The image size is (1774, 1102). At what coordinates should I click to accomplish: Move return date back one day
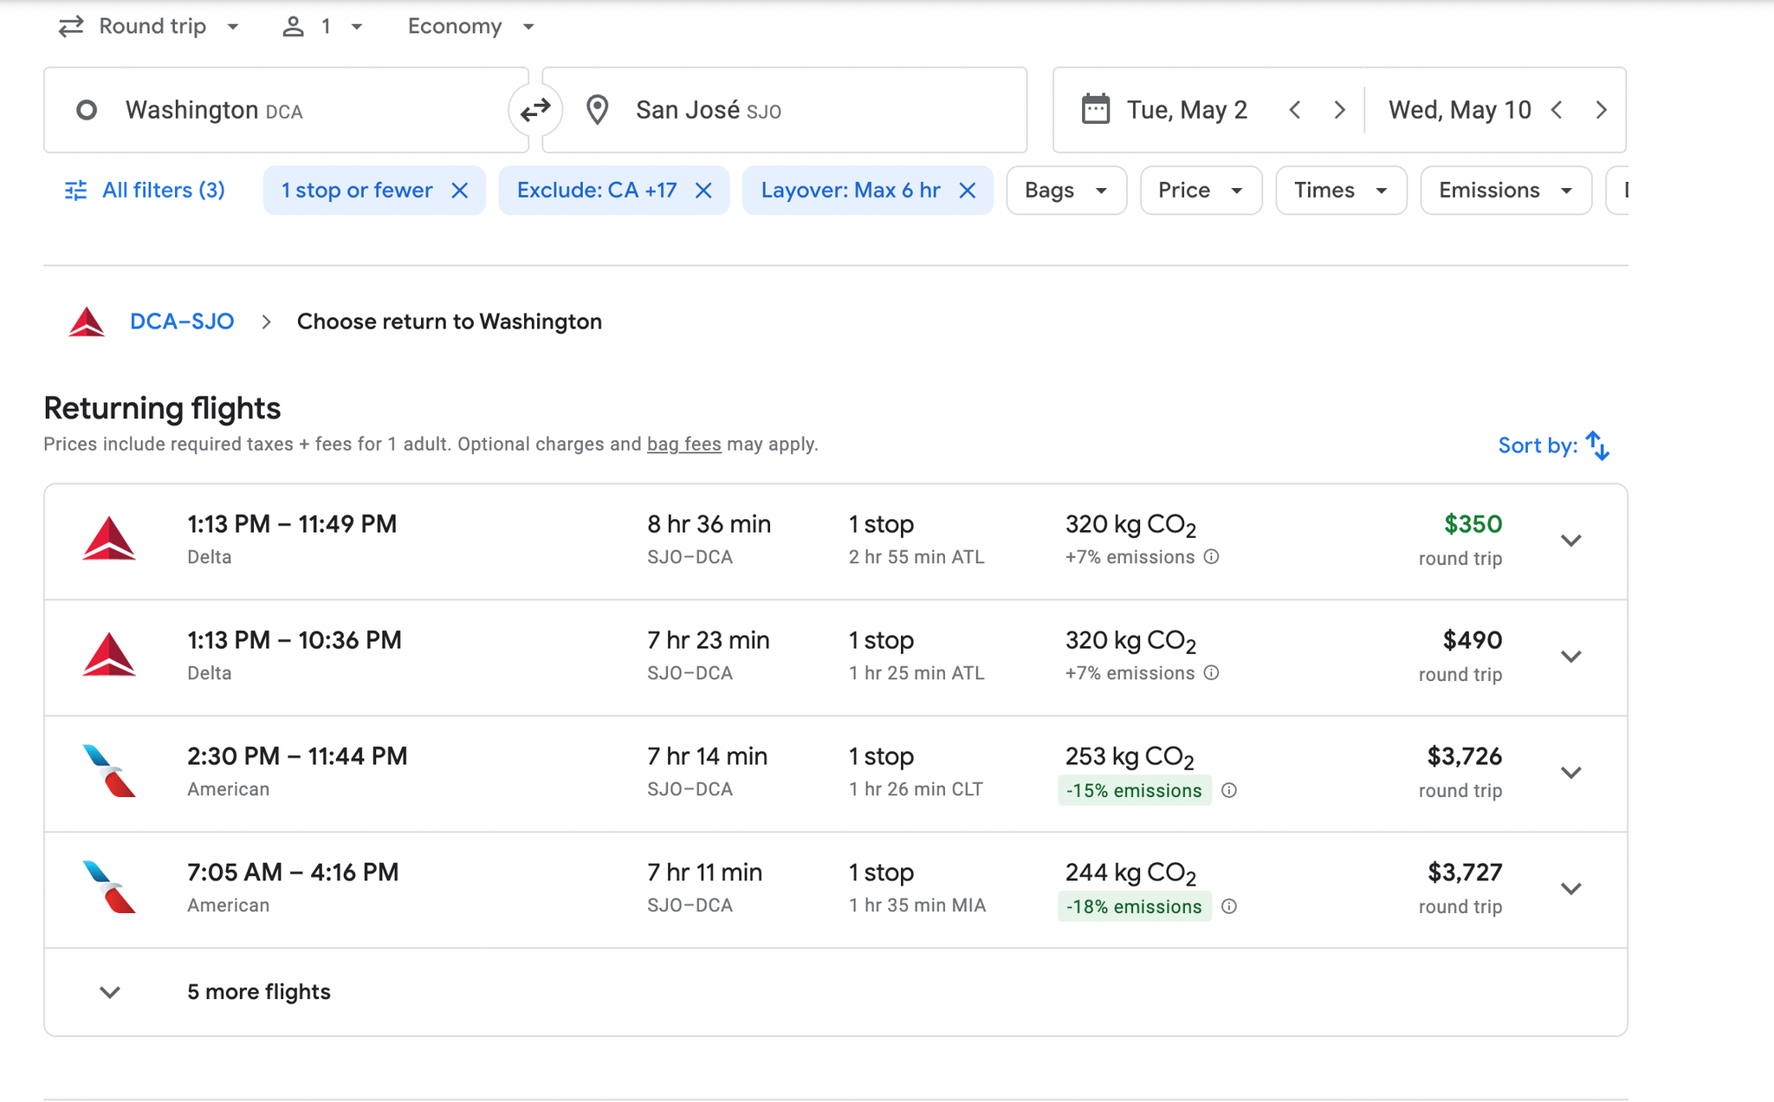point(1557,110)
